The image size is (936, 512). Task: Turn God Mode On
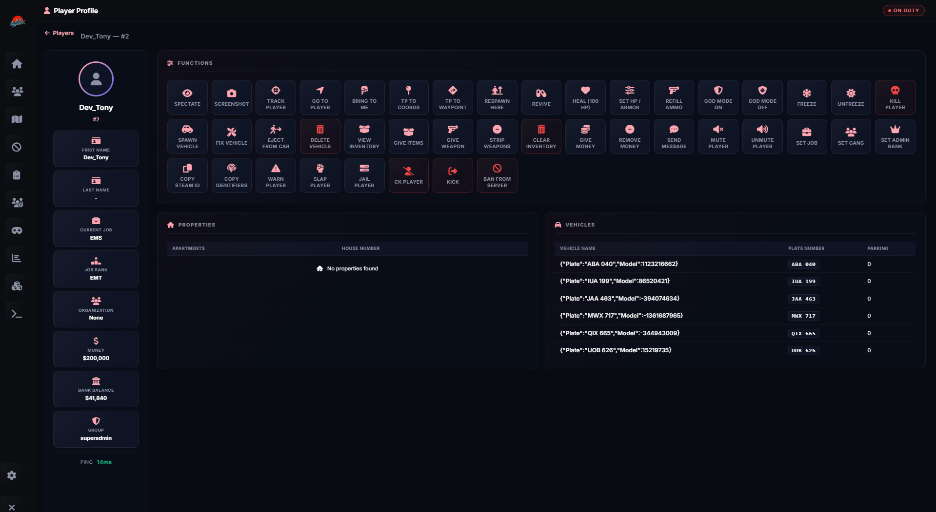click(718, 97)
